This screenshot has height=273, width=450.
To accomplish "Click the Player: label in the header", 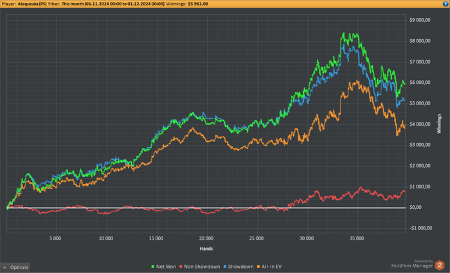I will 9,4.
